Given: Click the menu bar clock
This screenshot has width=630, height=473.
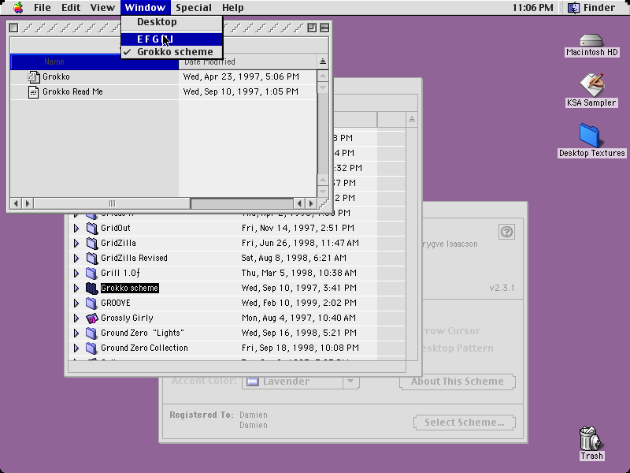Looking at the screenshot, I should (533, 8).
